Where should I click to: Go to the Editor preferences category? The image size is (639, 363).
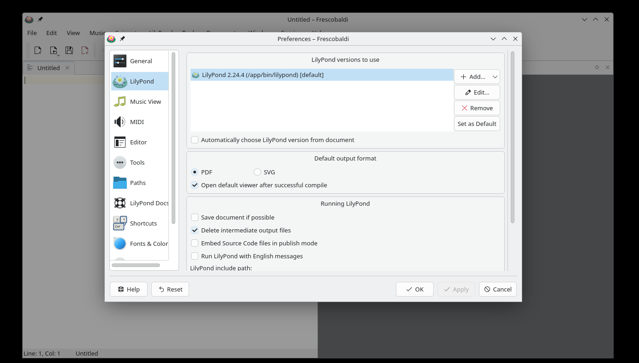coord(139,142)
